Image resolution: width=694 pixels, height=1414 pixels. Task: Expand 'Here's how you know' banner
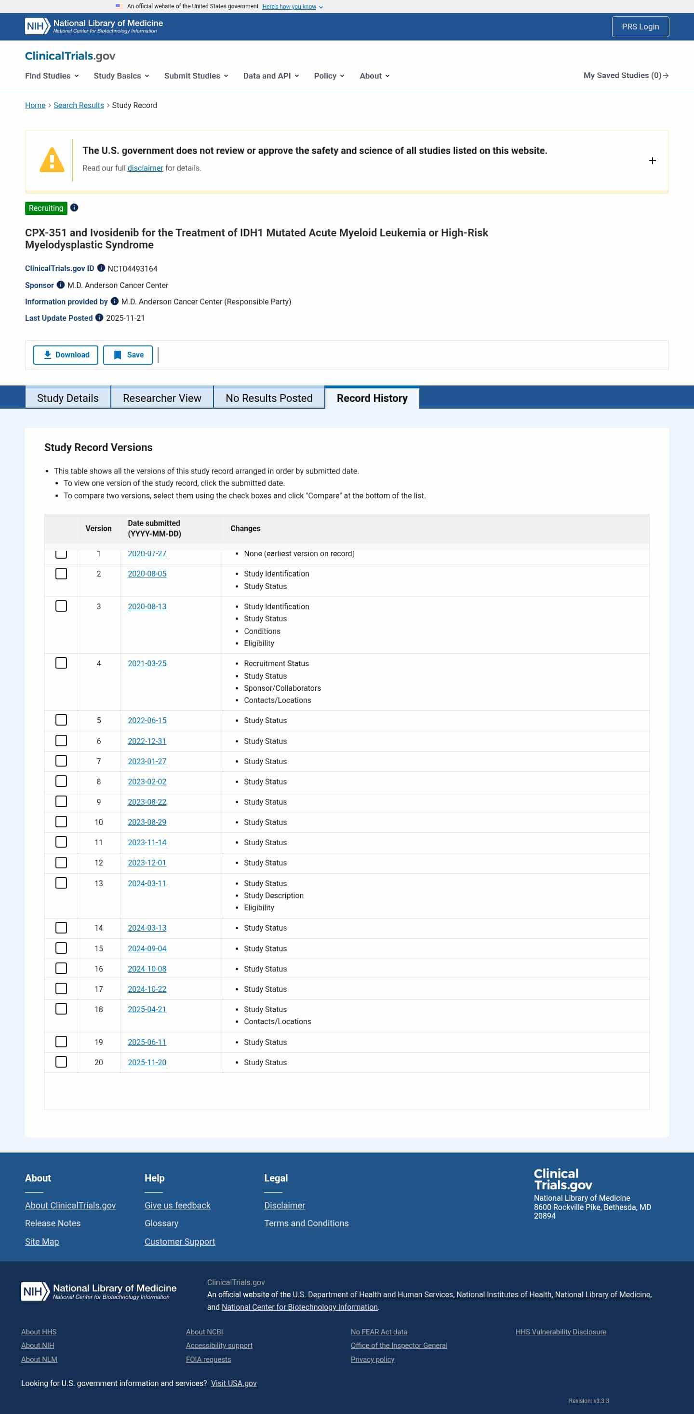[x=292, y=7]
